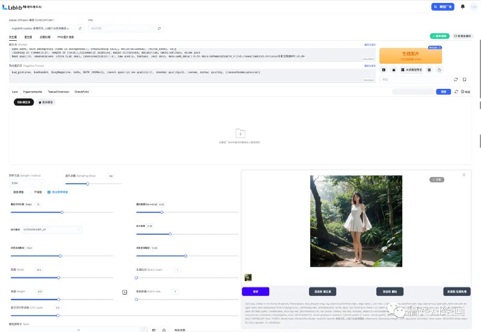
Task: Click the save preset file icon
Action: 464,79
